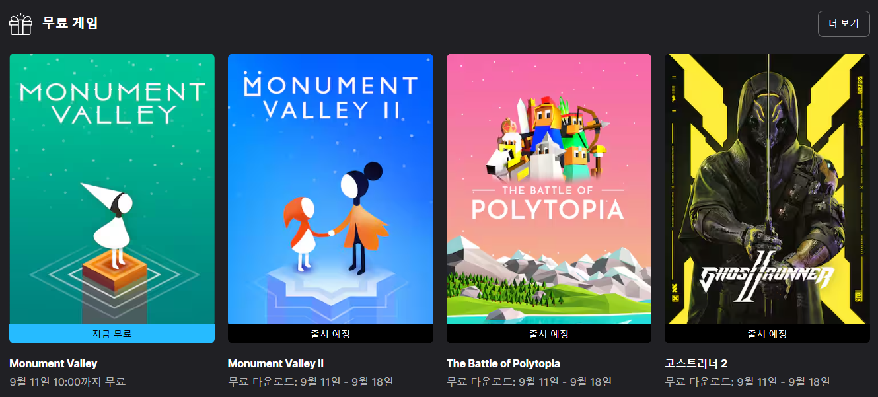Select The Battle of Polytopia title text
This screenshot has height=397, width=878.
503,363
